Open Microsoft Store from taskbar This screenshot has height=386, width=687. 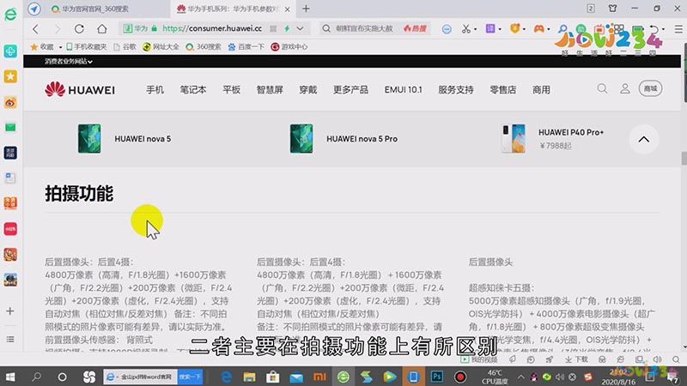272,377
